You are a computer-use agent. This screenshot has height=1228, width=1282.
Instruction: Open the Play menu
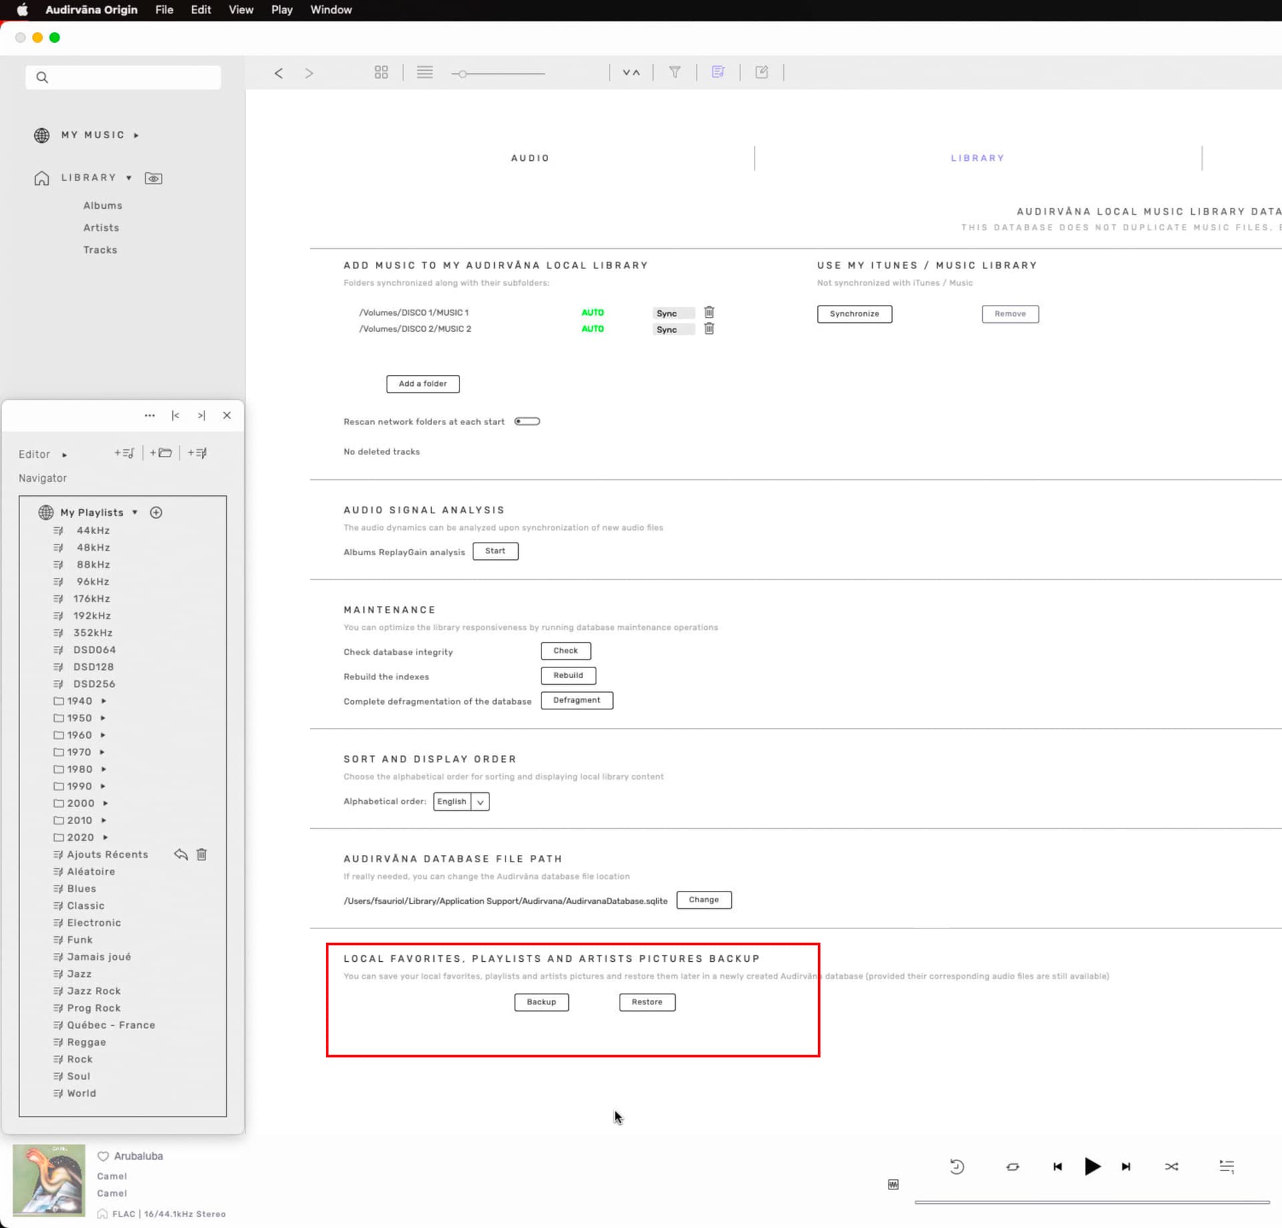(282, 10)
